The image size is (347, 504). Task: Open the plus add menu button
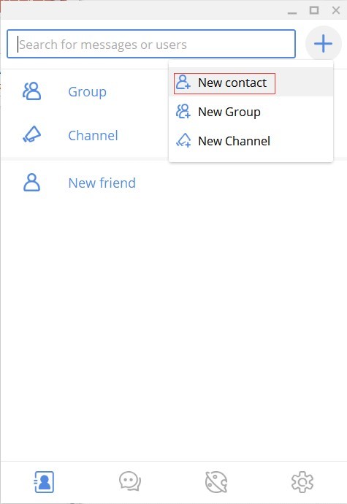323,44
